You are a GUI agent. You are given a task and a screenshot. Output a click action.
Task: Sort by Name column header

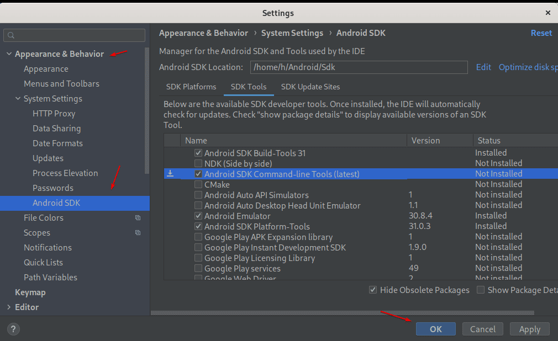click(293, 141)
